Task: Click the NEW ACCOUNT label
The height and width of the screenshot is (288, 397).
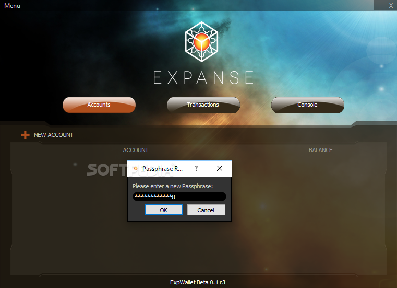Action: click(x=53, y=135)
